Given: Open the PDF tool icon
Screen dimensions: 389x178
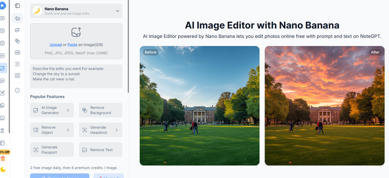Looking at the screenshot, I should click(x=2, y=106).
